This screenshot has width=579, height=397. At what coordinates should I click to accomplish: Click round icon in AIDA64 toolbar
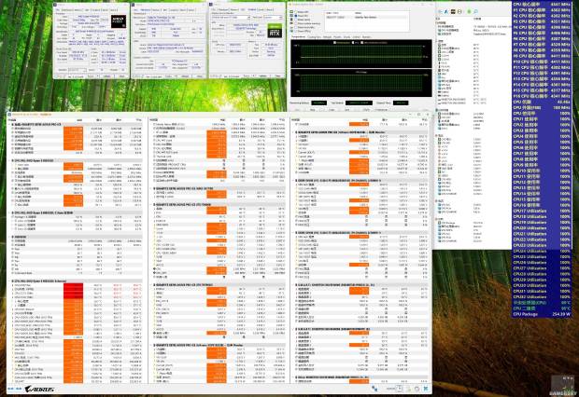pyautogui.click(x=459, y=11)
